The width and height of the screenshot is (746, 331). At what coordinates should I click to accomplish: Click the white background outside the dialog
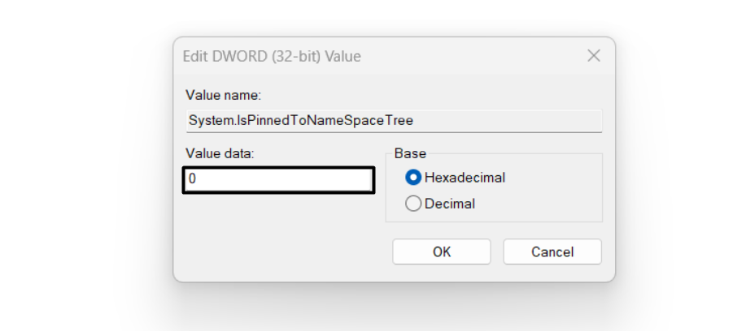pyautogui.click(x=81, y=162)
